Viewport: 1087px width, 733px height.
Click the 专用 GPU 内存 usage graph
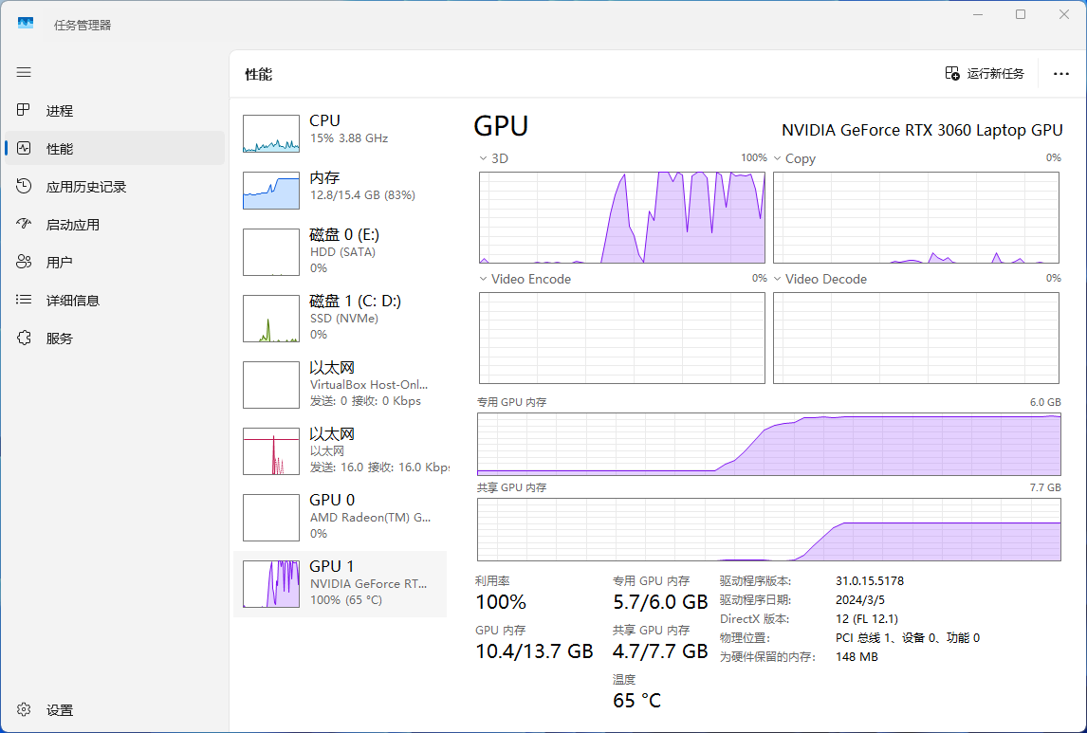tap(768, 444)
